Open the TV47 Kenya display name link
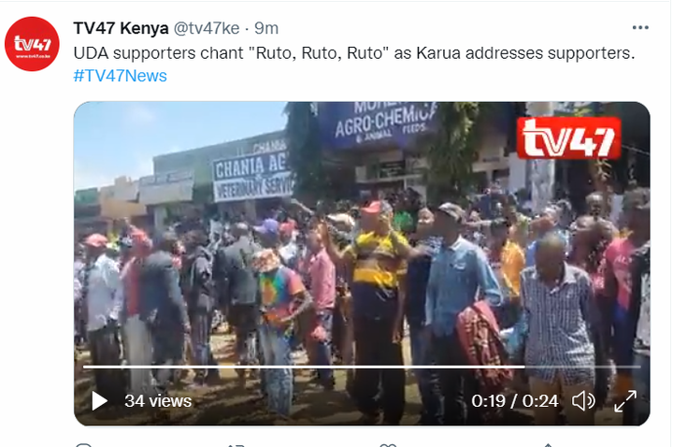 (121, 28)
